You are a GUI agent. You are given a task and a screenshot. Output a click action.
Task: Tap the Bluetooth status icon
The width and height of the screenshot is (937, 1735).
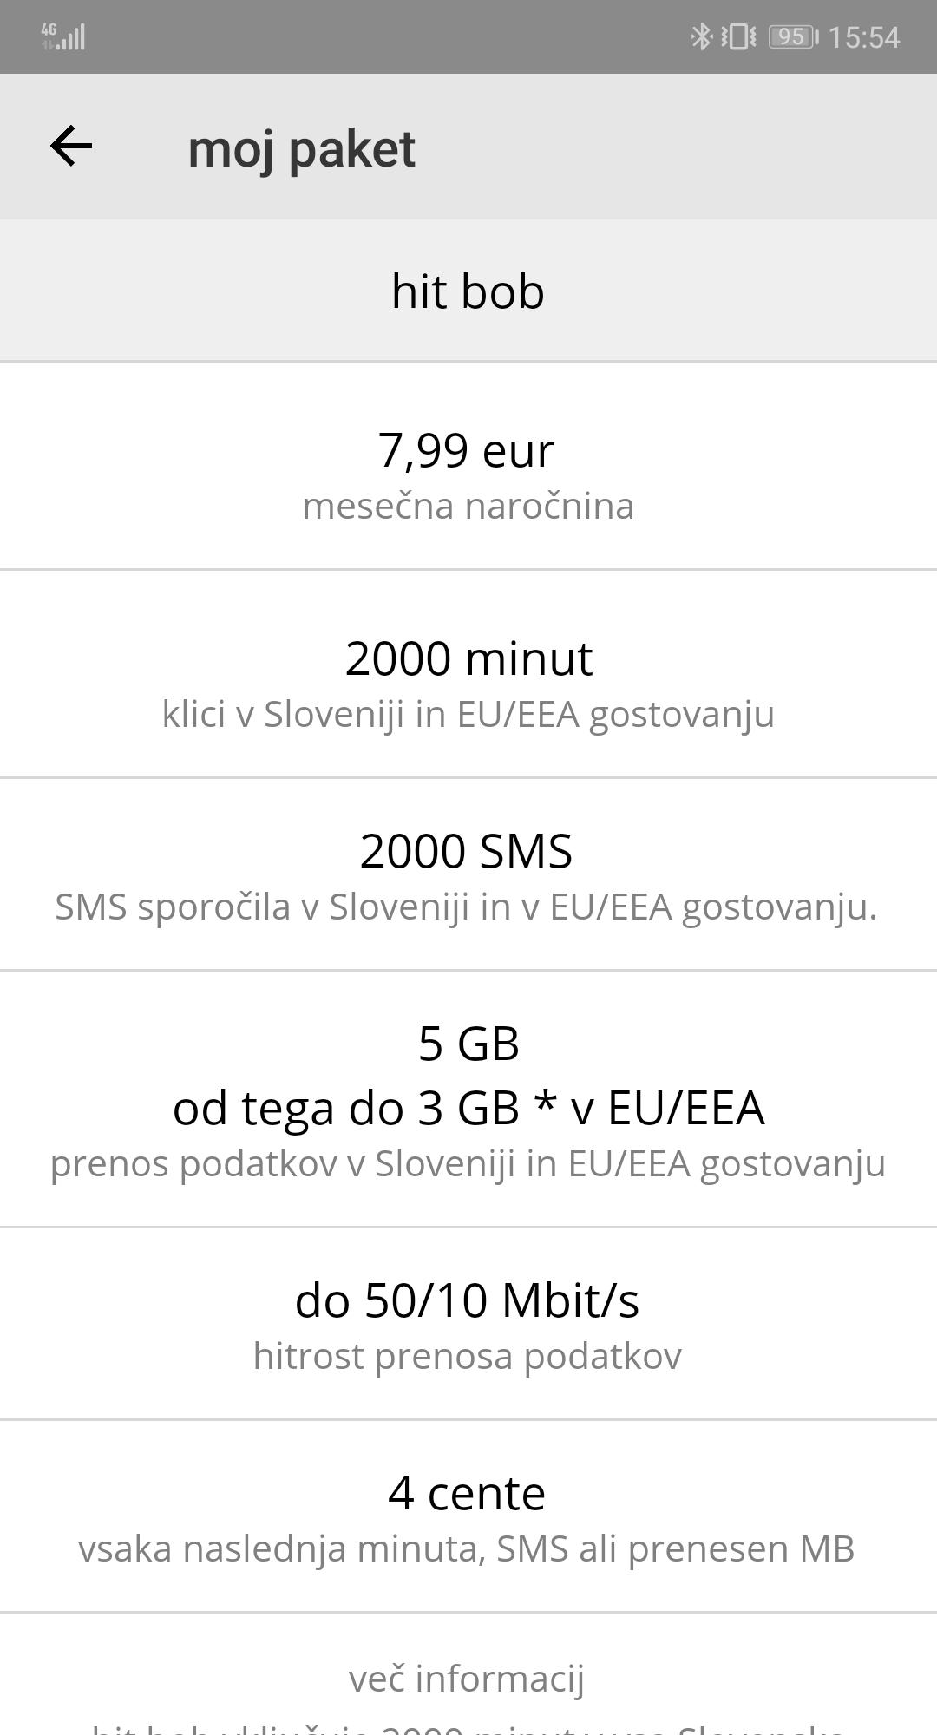pos(700,36)
